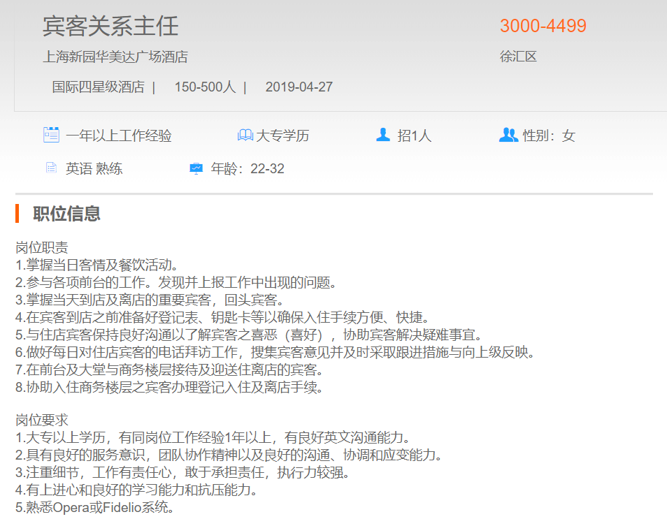This screenshot has width=667, height=519.
Task: Click the 一年以上工作经验 requirement text
Action: pos(119,136)
